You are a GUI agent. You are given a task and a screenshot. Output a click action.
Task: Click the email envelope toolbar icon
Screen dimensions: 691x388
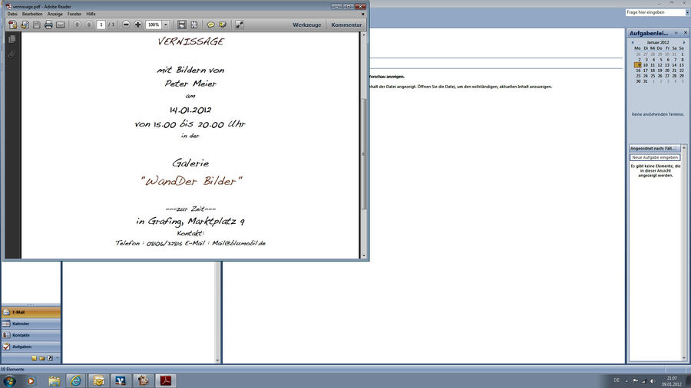pyautogui.click(x=61, y=25)
